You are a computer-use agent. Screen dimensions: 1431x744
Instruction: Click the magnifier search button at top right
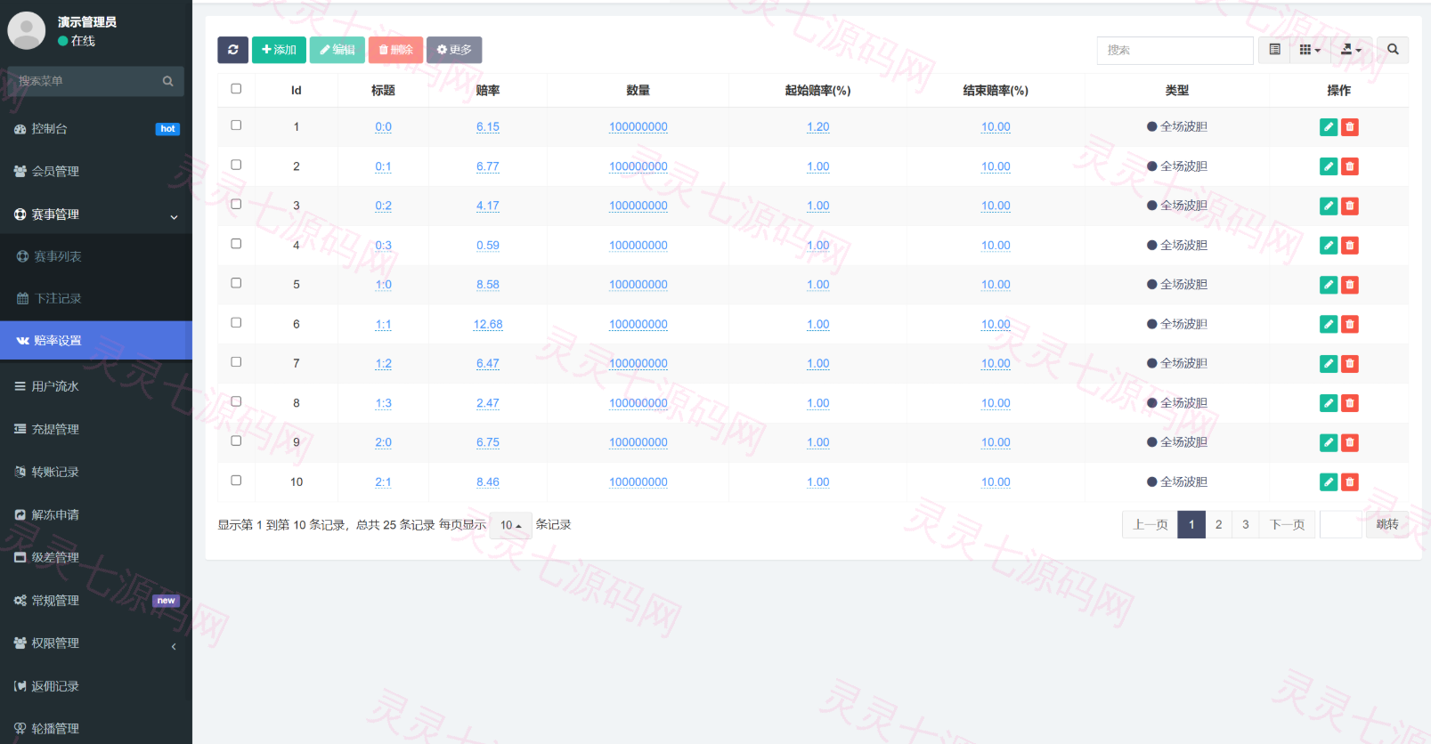(x=1393, y=50)
